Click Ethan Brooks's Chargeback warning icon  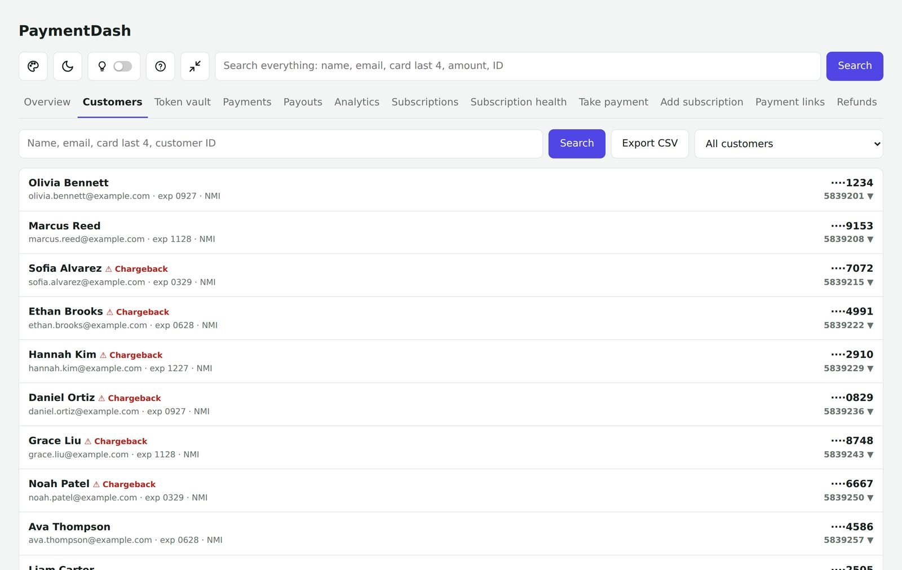(x=110, y=312)
